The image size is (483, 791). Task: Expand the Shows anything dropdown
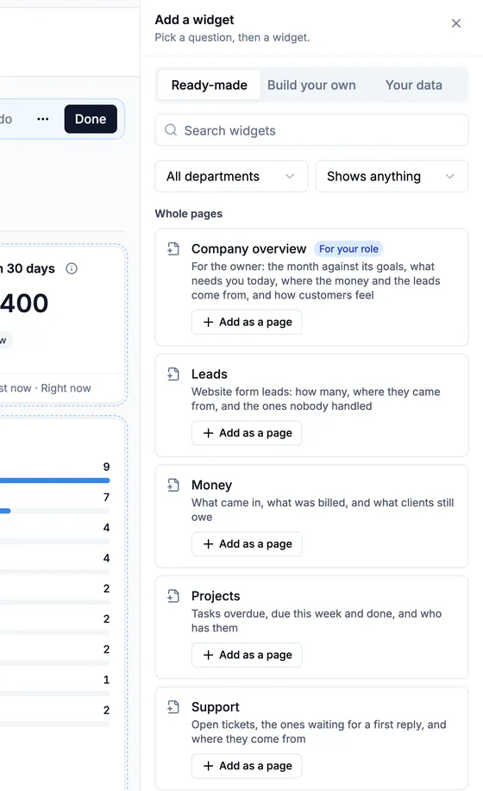click(392, 176)
